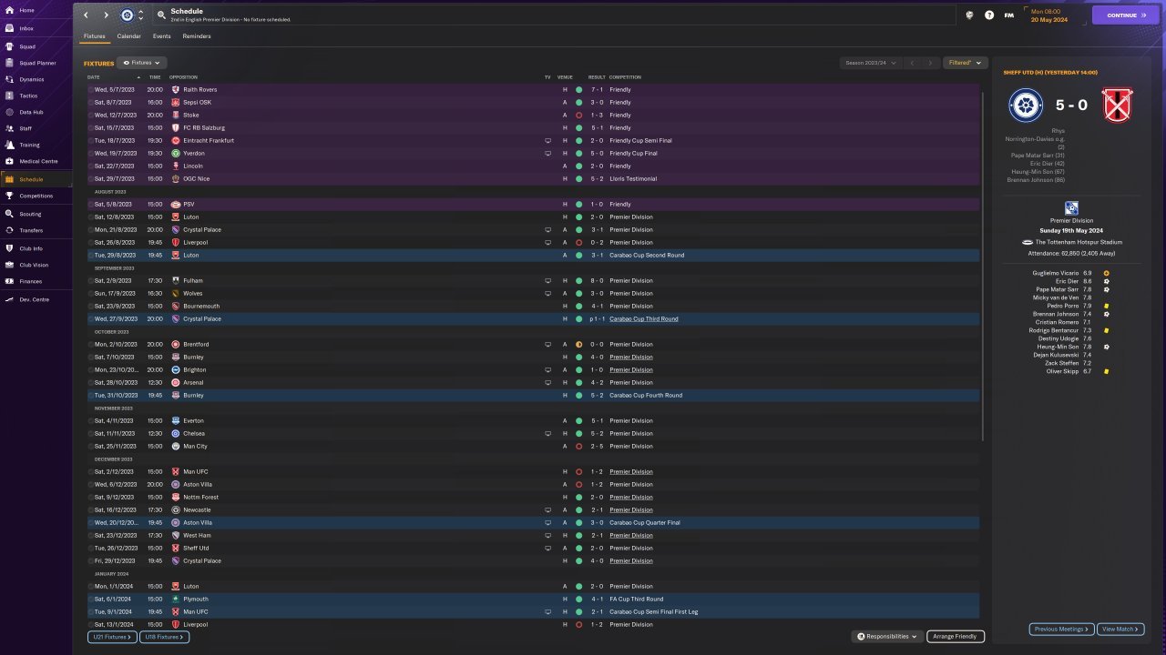Screen dimensions: 1166x655
Task: Open Competitions trophy icon in sidebar
Action: (9, 196)
